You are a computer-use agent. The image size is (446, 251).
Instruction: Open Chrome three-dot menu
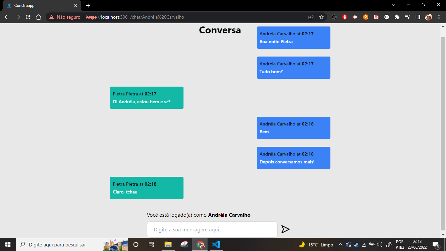438,17
